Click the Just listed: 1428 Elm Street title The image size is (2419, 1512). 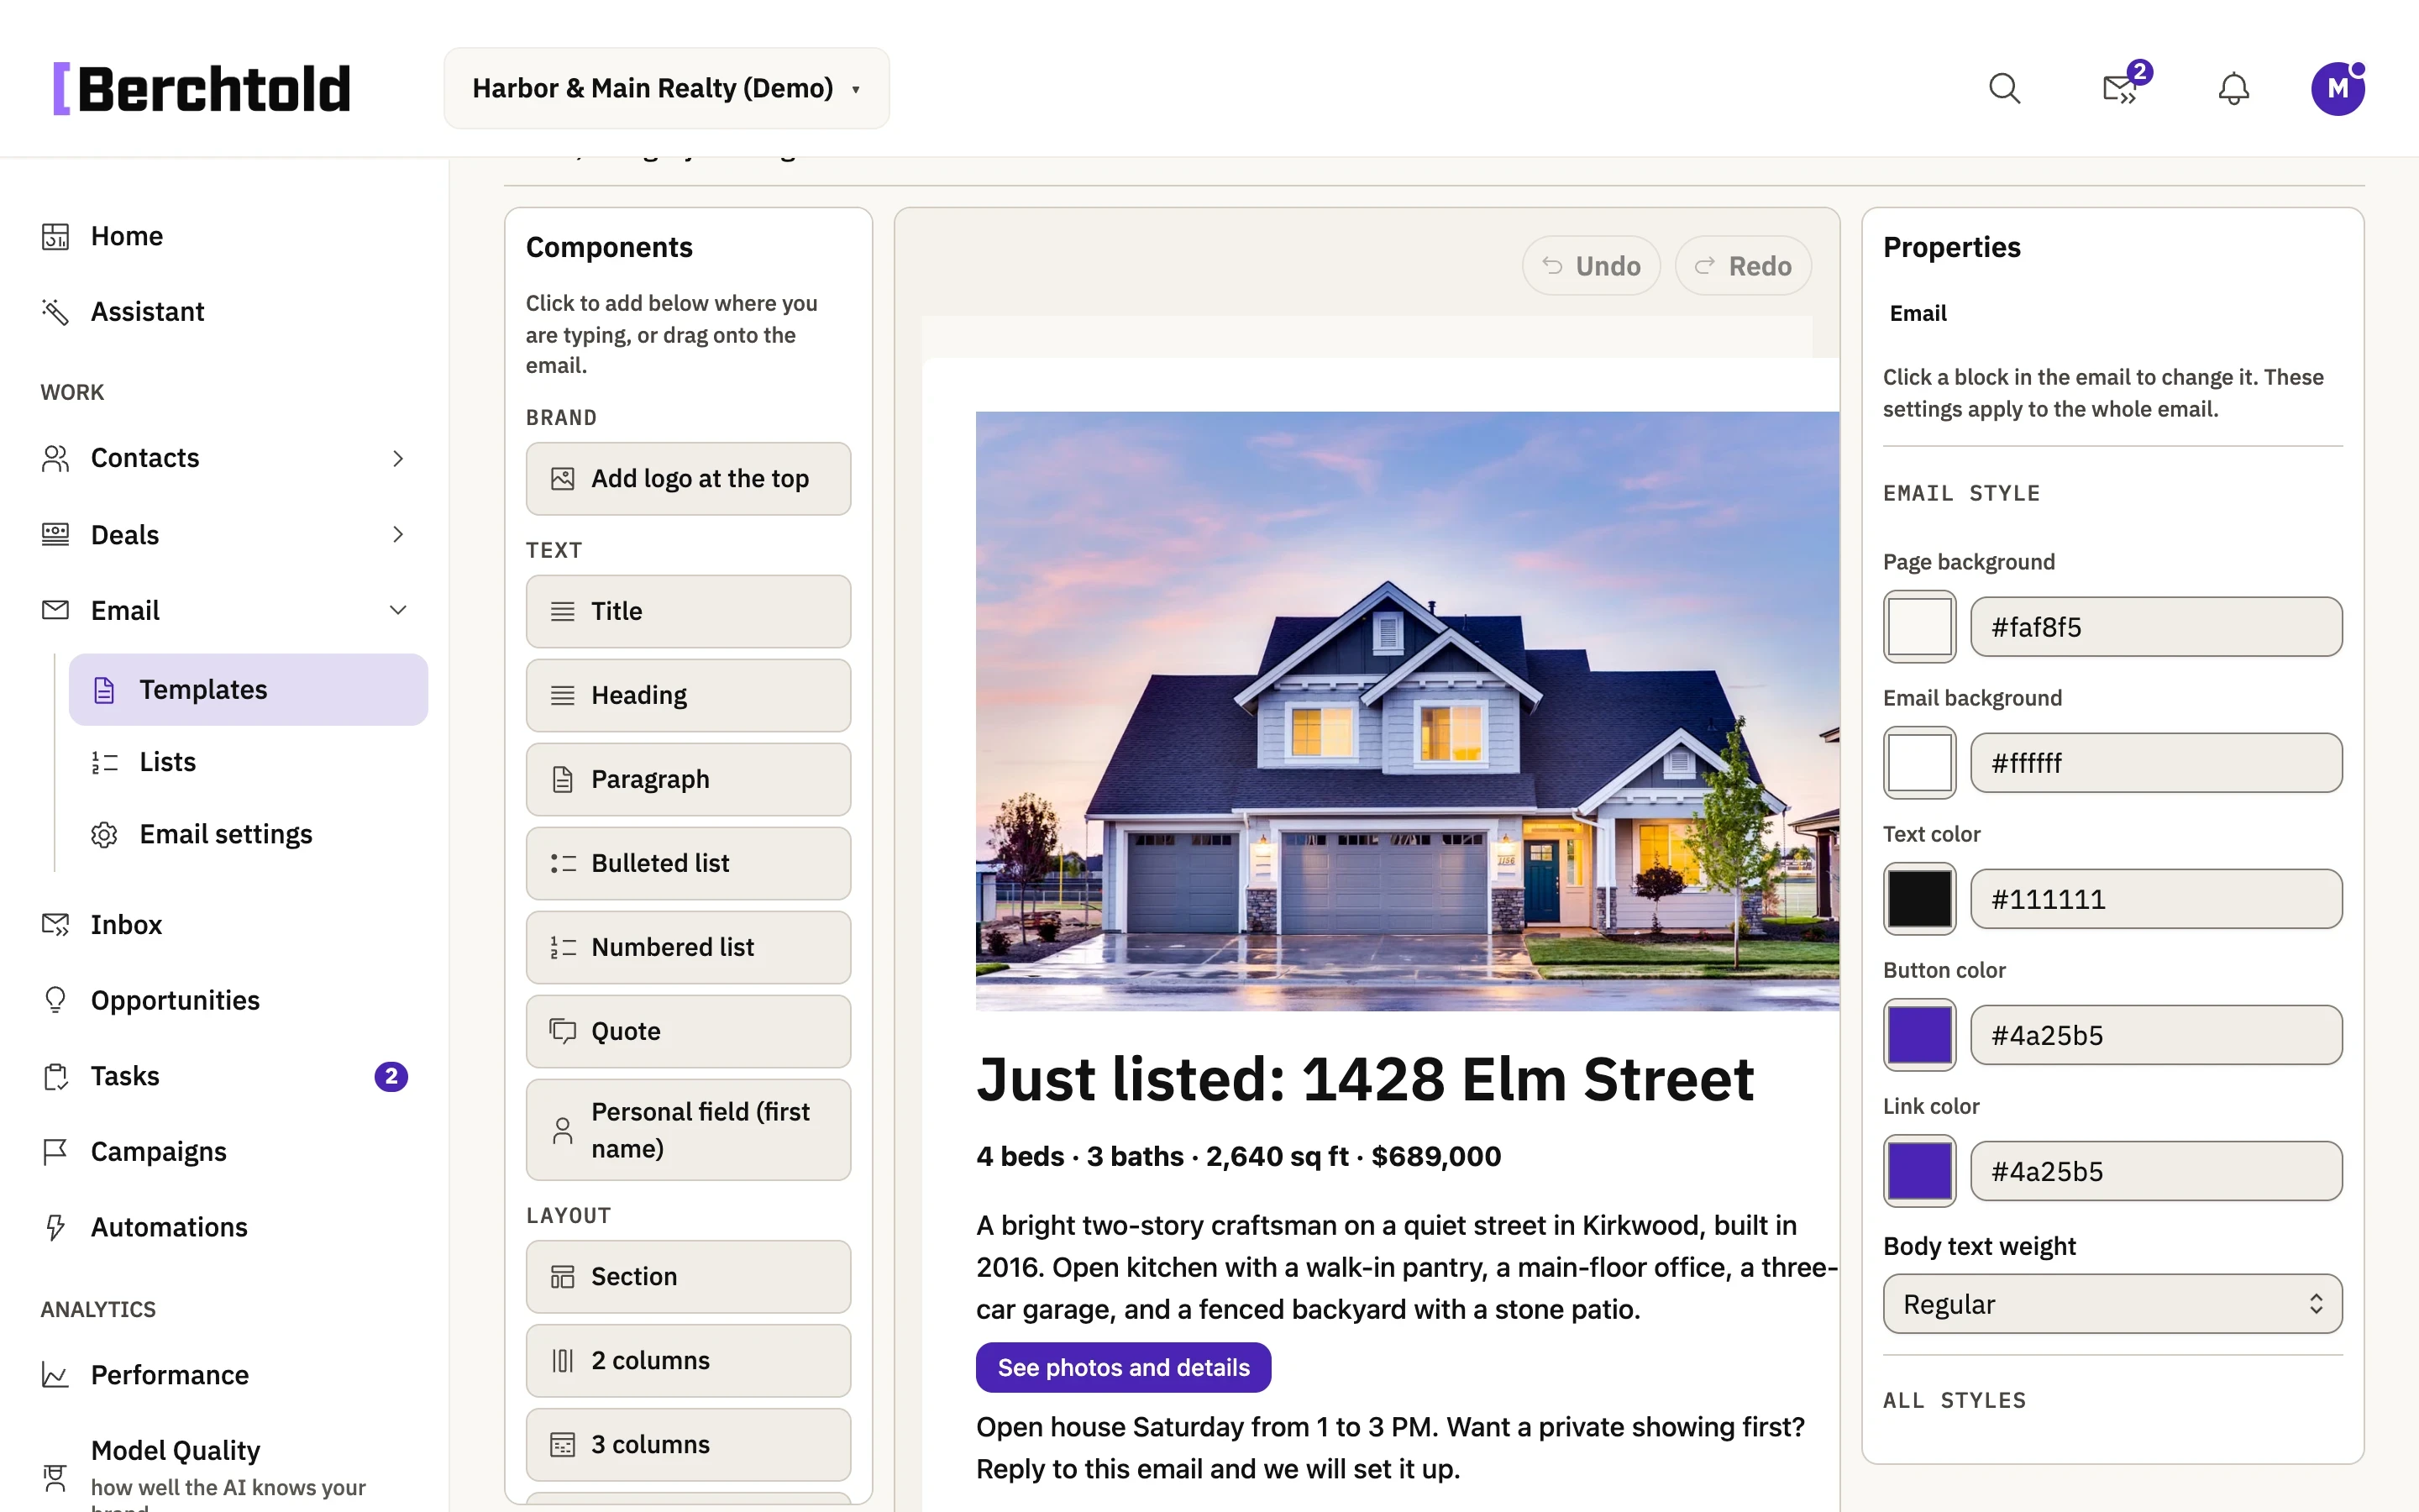1364,1080
